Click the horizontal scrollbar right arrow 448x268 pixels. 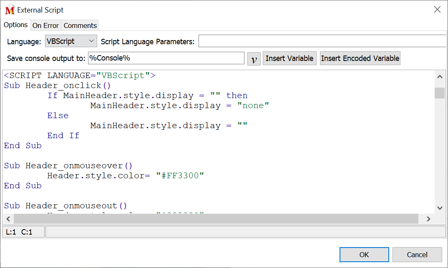click(x=428, y=218)
